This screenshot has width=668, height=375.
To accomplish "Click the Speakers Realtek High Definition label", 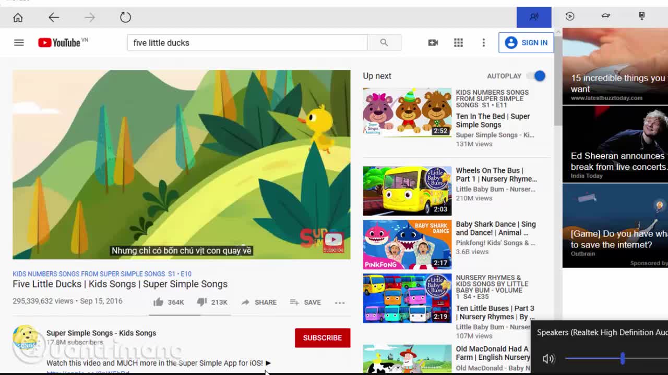I will 602,332.
